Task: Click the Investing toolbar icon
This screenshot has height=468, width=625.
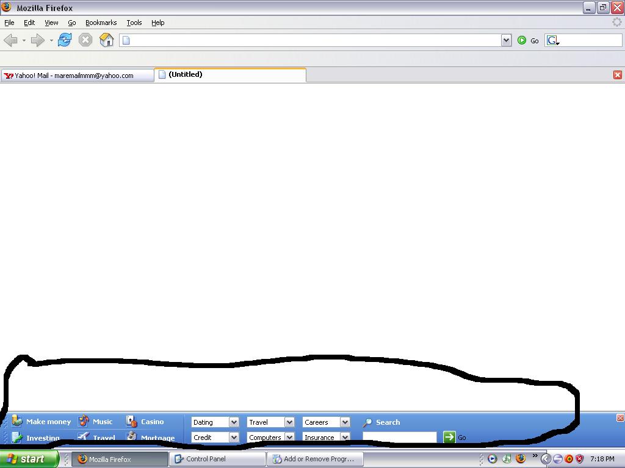Action: tap(16, 437)
